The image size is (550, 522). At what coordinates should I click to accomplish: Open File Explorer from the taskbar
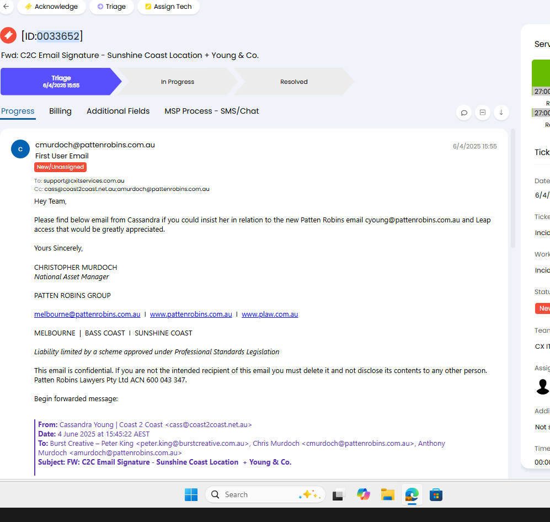click(388, 494)
